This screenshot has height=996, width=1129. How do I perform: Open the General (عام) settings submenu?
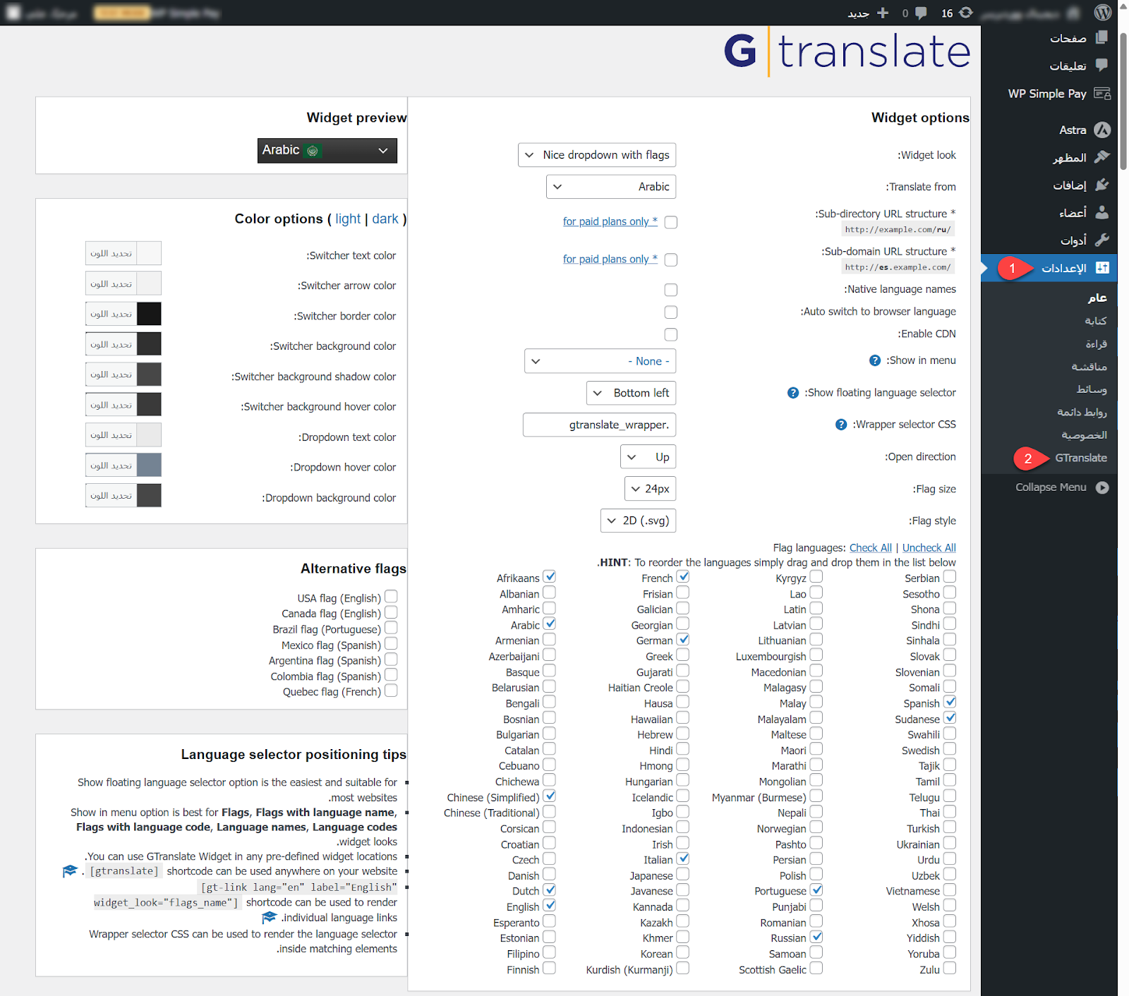(1097, 298)
